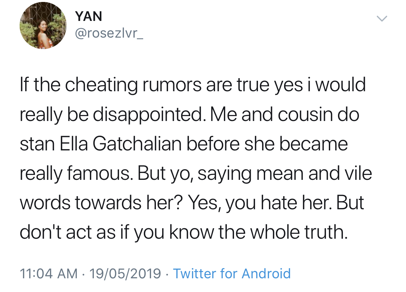Click the 19/05/2019 date
This screenshot has width=406, height=292.
pyautogui.click(x=125, y=273)
